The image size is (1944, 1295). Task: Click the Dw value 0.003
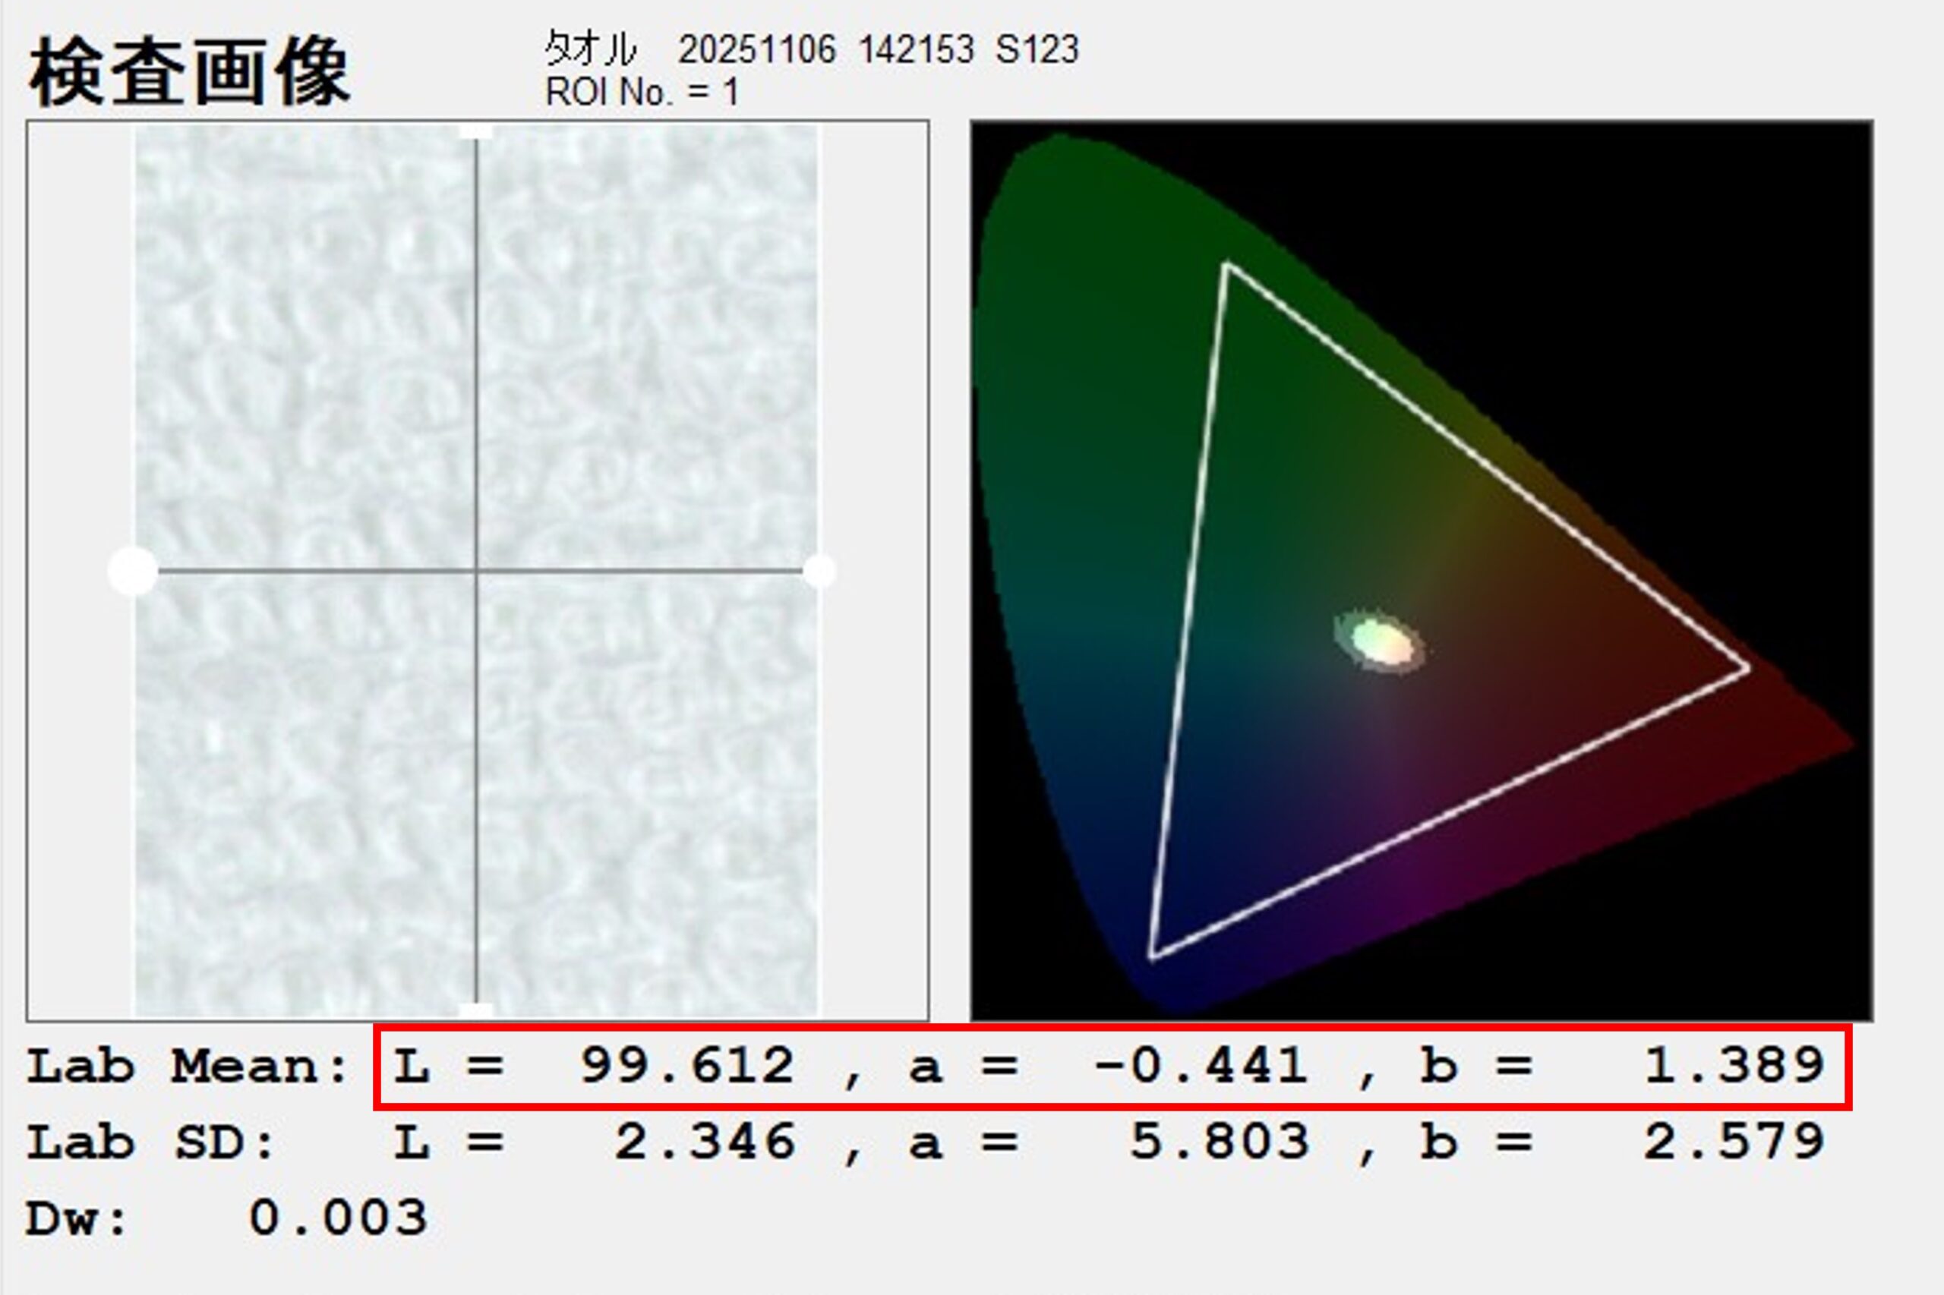[339, 1218]
